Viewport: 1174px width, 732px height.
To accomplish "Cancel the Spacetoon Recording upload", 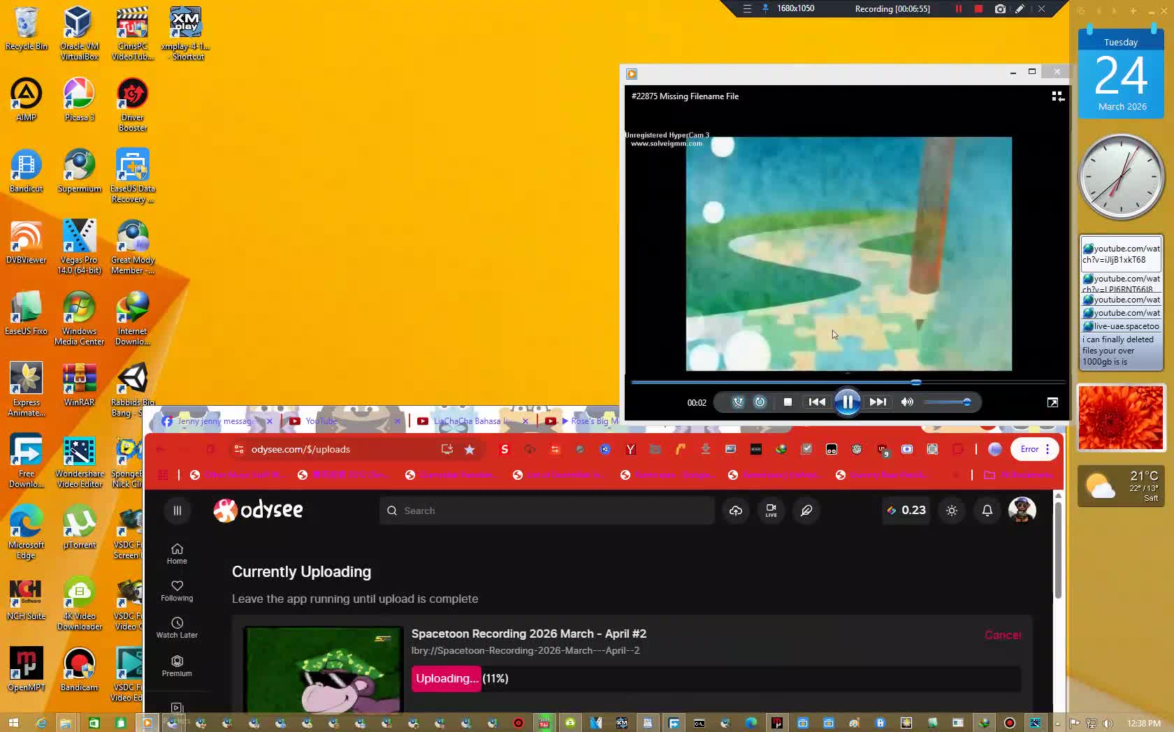I will click(1002, 635).
